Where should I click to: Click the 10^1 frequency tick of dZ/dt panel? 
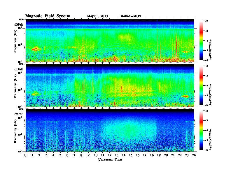coord(20,118)
